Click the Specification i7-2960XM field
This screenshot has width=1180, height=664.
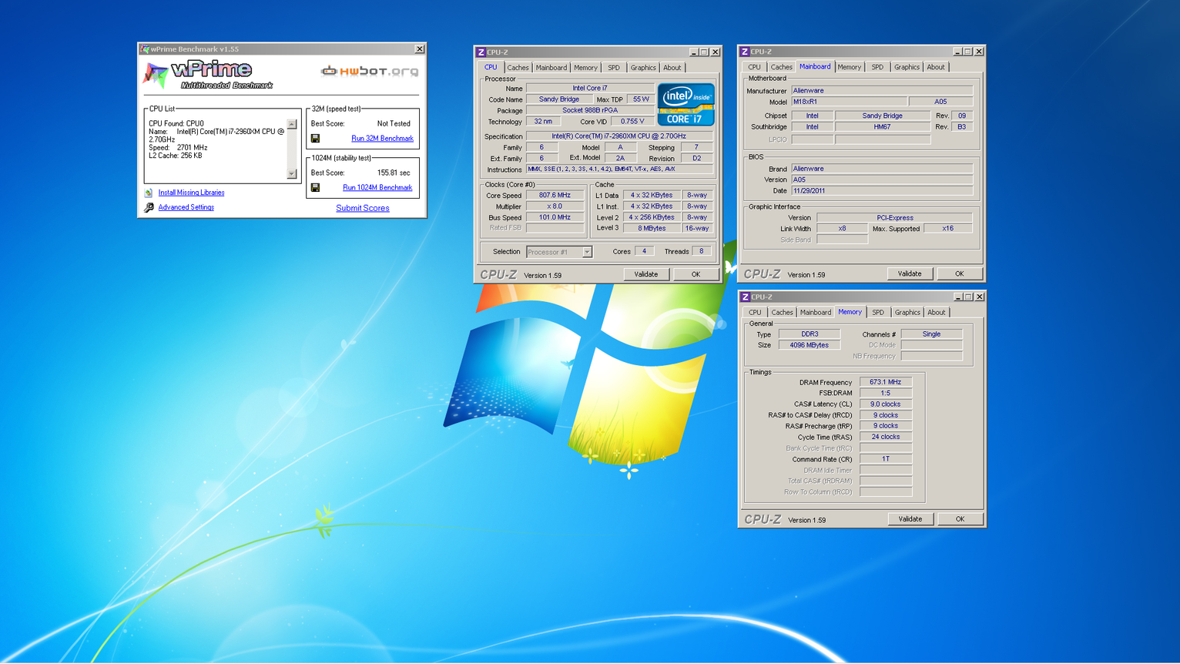point(619,136)
